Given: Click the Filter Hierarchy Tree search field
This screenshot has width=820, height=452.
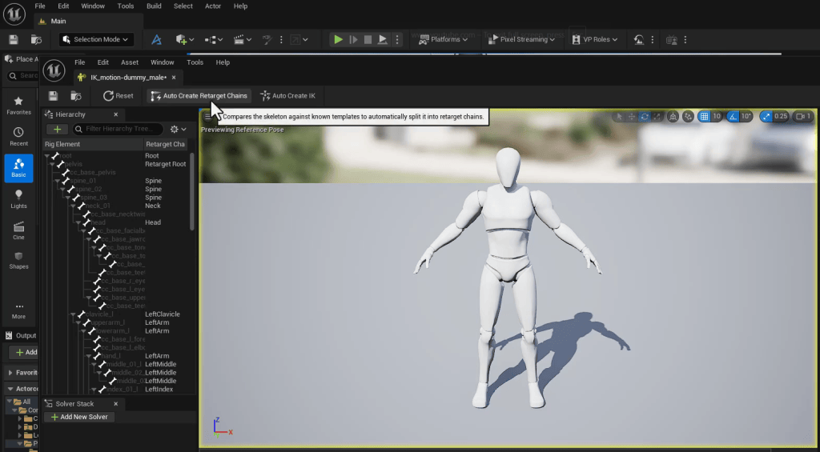Looking at the screenshot, I should 119,129.
